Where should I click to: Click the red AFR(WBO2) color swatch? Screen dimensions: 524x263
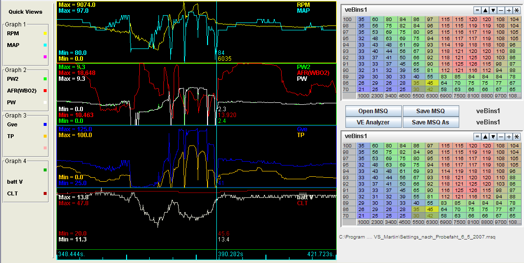[x=45, y=91]
